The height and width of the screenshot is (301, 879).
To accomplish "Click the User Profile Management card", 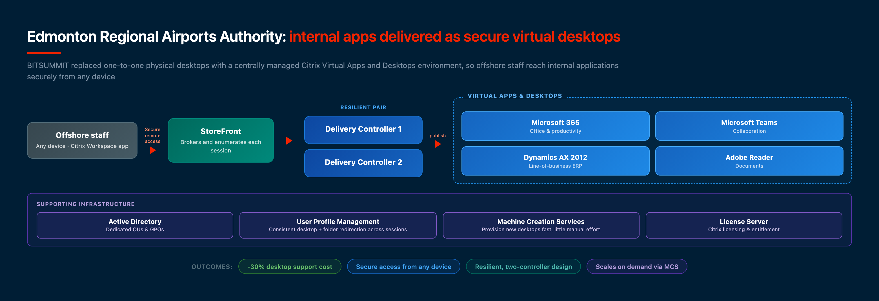I will coord(338,225).
